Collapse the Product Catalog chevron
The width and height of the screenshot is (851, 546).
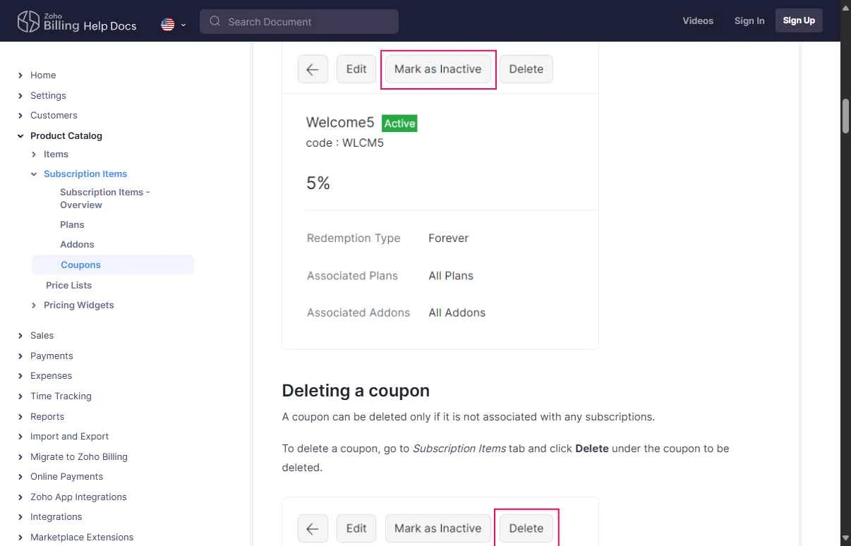[20, 135]
